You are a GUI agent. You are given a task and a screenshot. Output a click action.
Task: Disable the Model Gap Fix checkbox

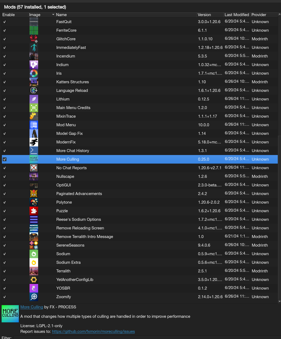(5, 134)
